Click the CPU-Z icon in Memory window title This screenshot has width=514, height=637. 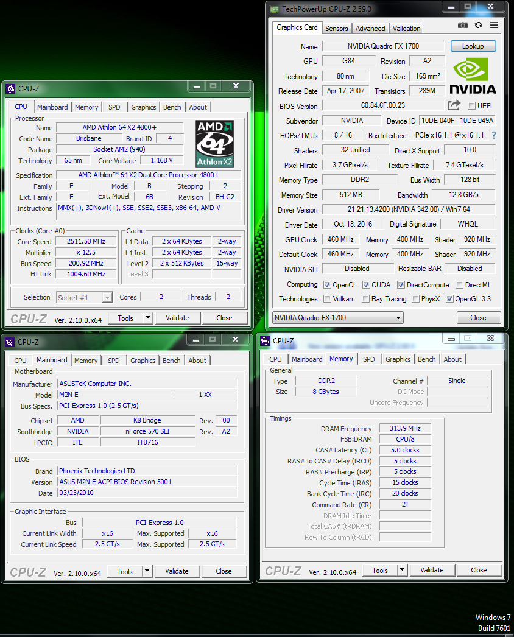click(265, 341)
